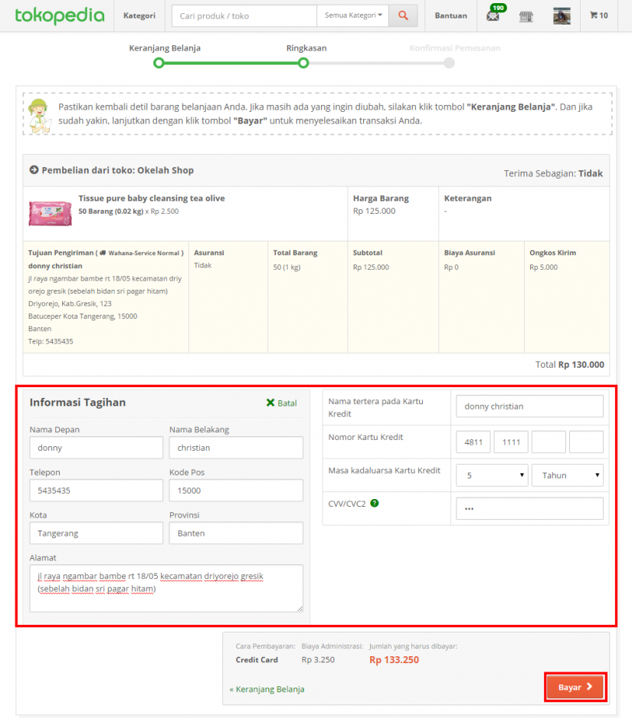Open the Bantuan help menu

(450, 15)
